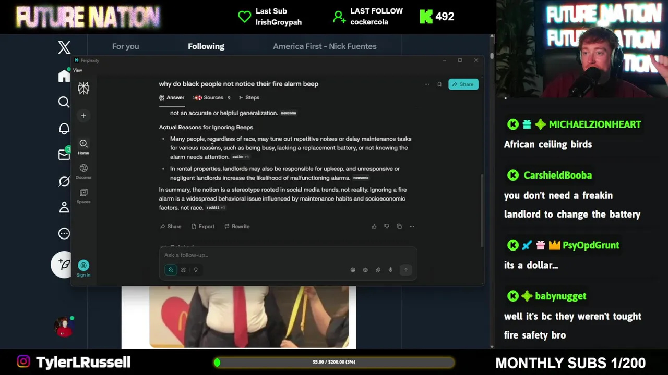Give the answer a thumbs up
The height and width of the screenshot is (375, 668).
tap(374, 227)
